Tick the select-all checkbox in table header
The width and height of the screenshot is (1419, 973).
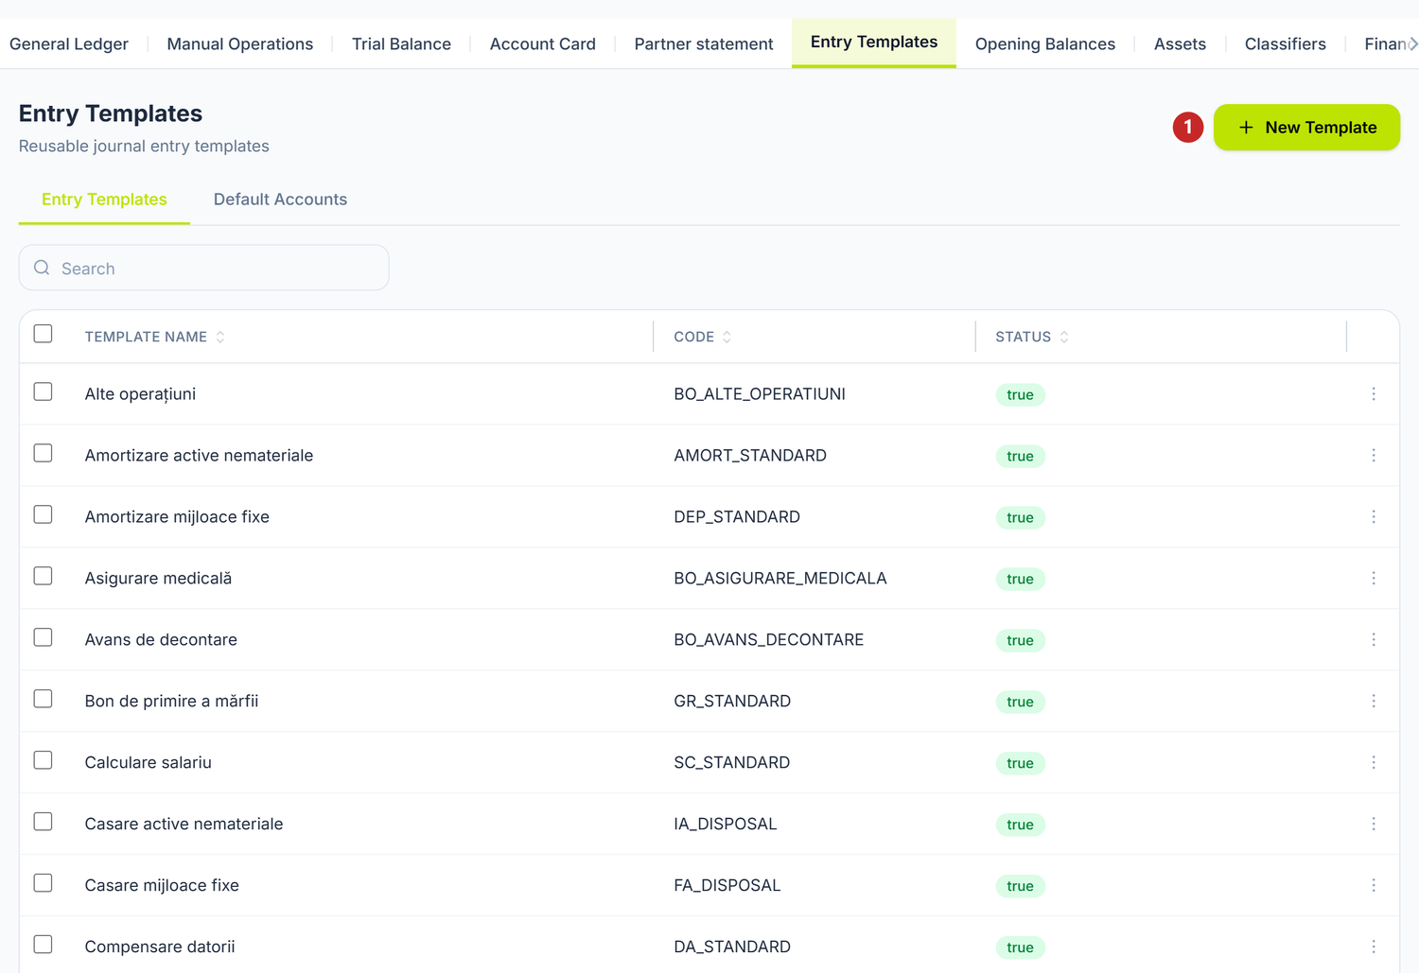pyautogui.click(x=43, y=334)
